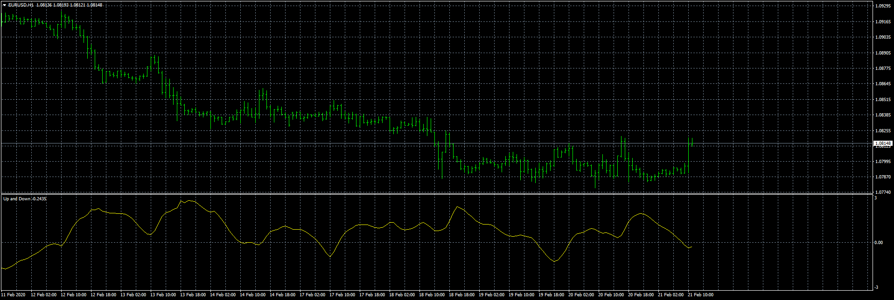Click indicator scale value 3
Screen dimensions: 894x300
875,198
